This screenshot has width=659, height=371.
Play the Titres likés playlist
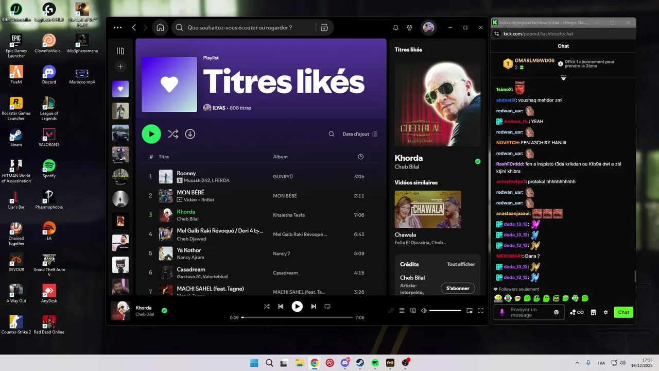pos(151,134)
